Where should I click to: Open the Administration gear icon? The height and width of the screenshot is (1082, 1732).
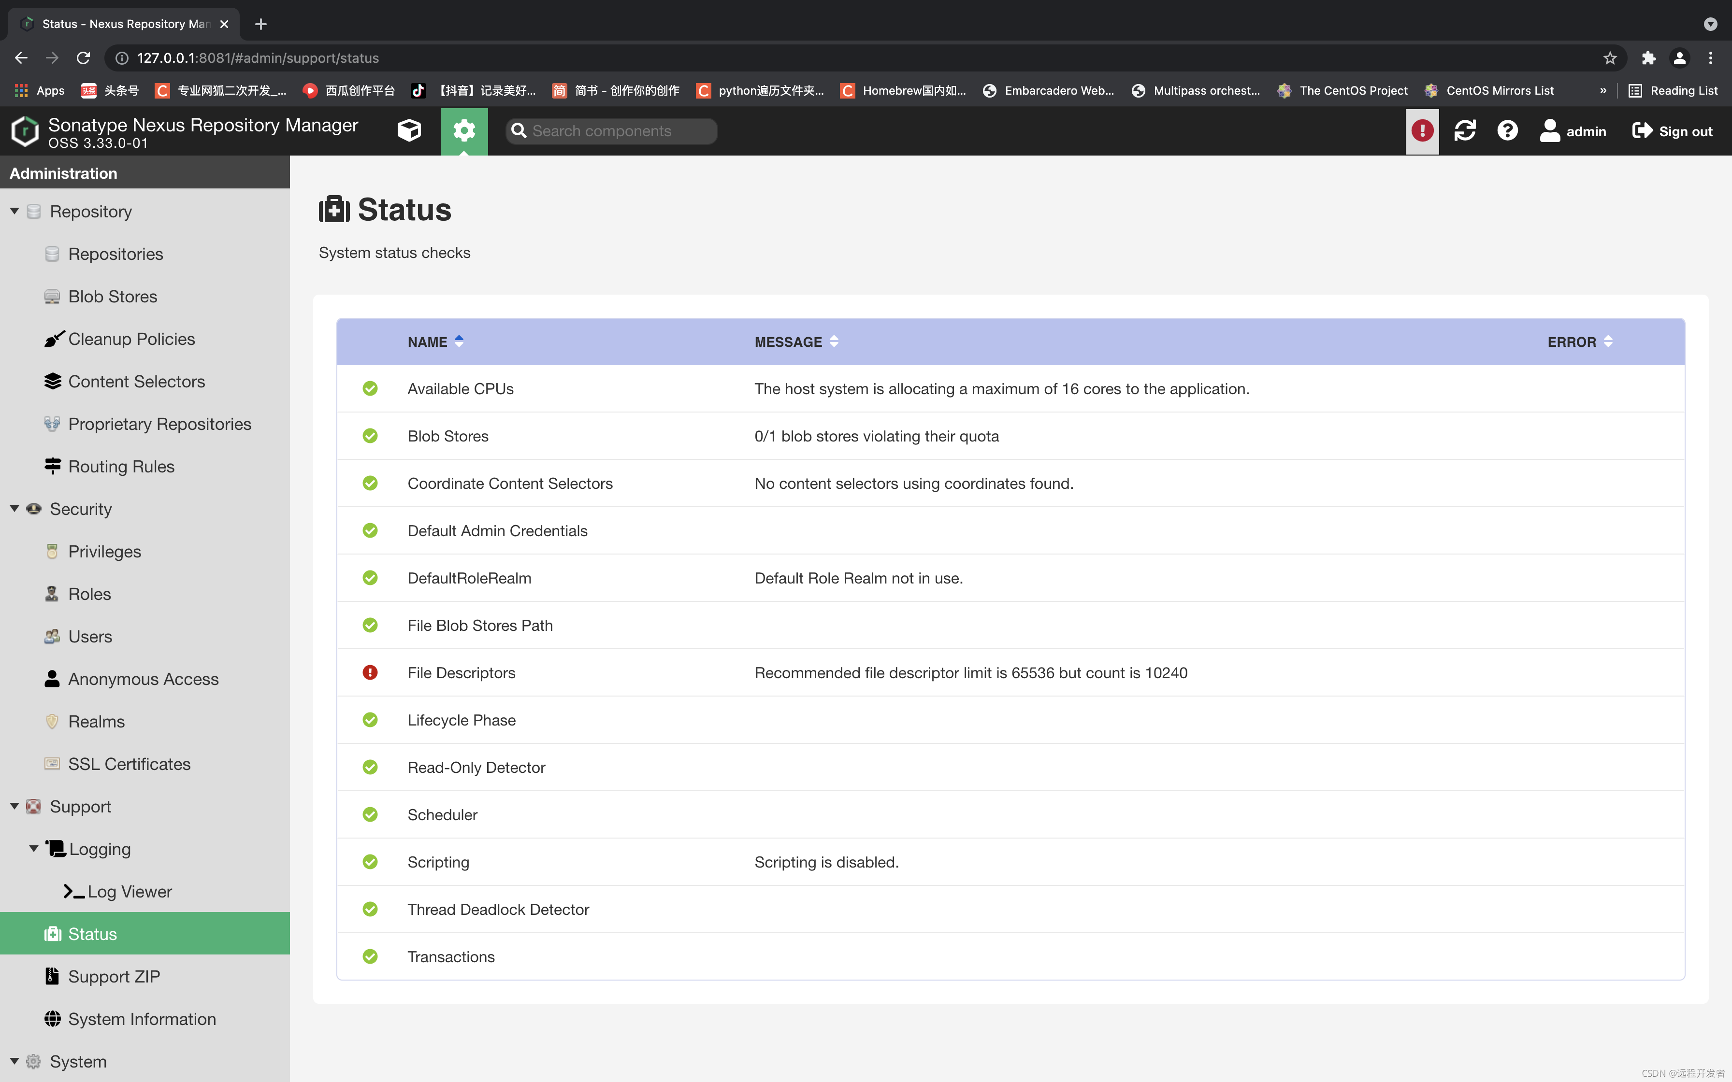click(464, 131)
